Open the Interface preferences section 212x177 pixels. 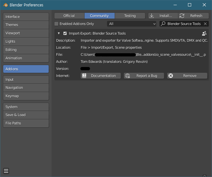[26, 17]
